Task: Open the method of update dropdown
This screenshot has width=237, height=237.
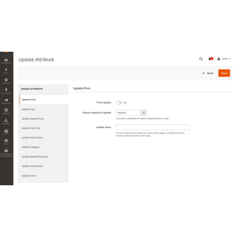Action: click(131, 113)
